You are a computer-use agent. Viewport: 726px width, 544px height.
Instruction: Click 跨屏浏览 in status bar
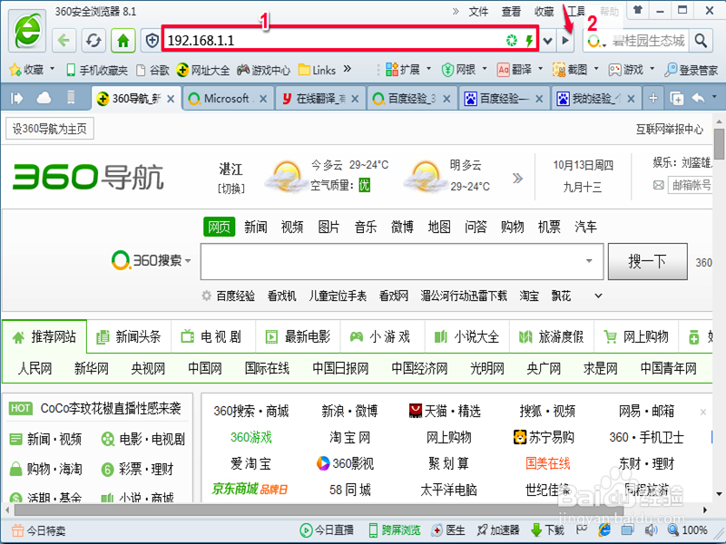pos(395,530)
